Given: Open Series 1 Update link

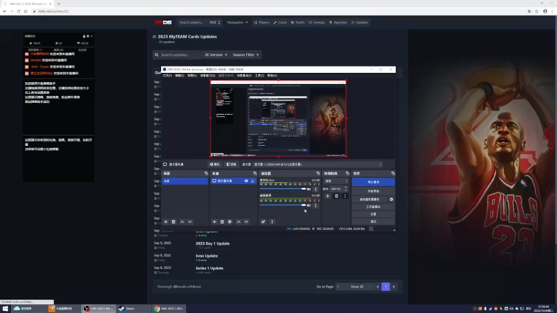Looking at the screenshot, I should pos(210,268).
